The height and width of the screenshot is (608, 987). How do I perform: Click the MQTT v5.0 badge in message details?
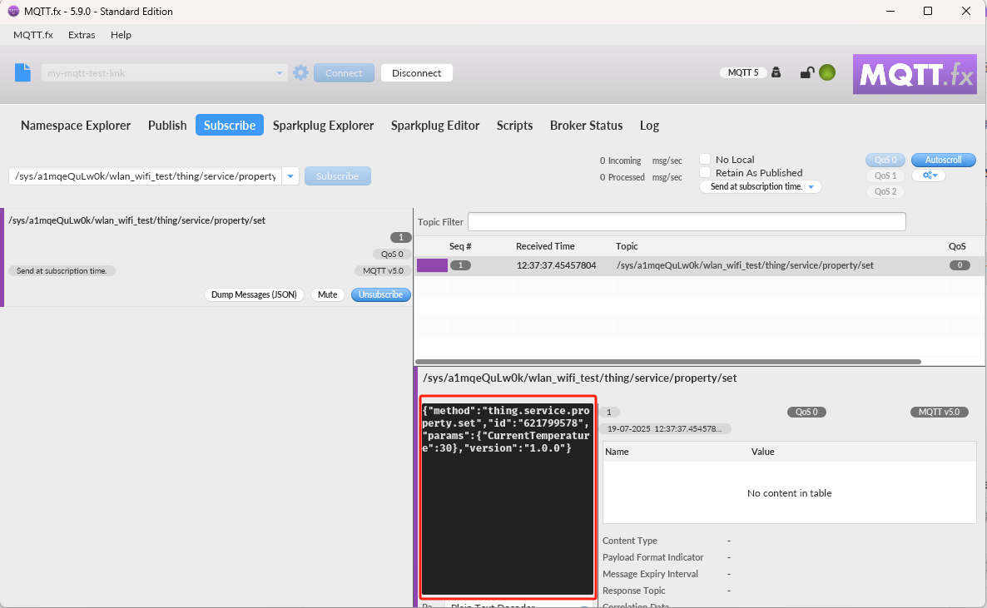pyautogui.click(x=939, y=412)
